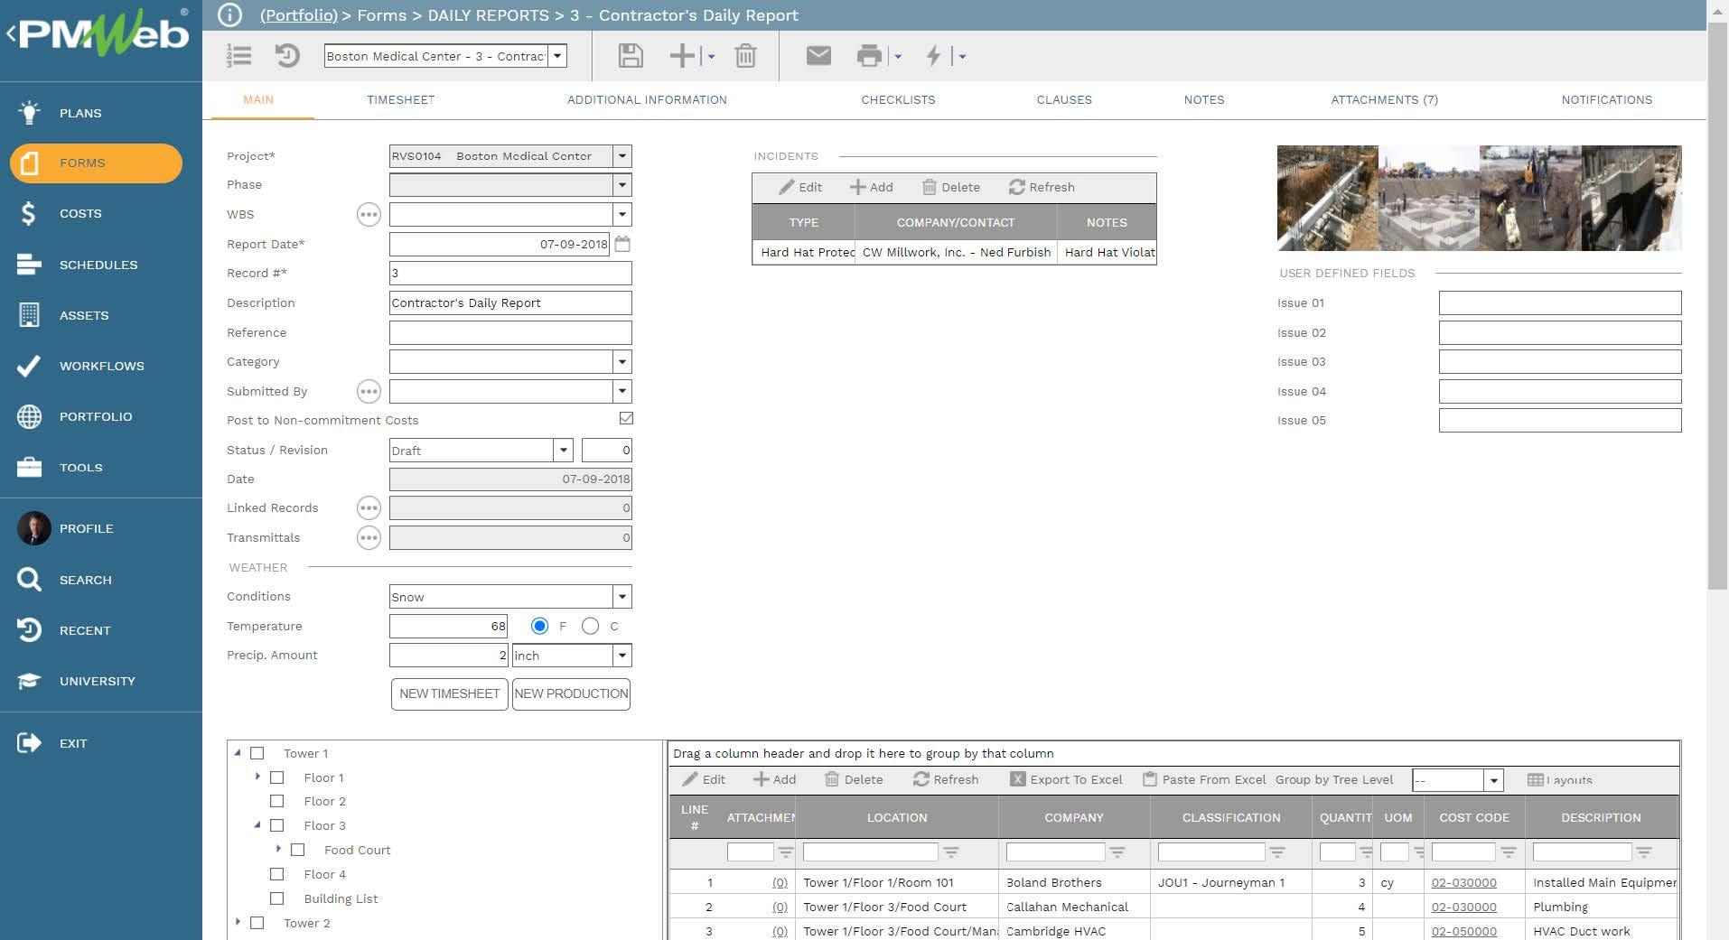Switch to the Timesheet tab
The image size is (1729, 940).
[x=400, y=99]
